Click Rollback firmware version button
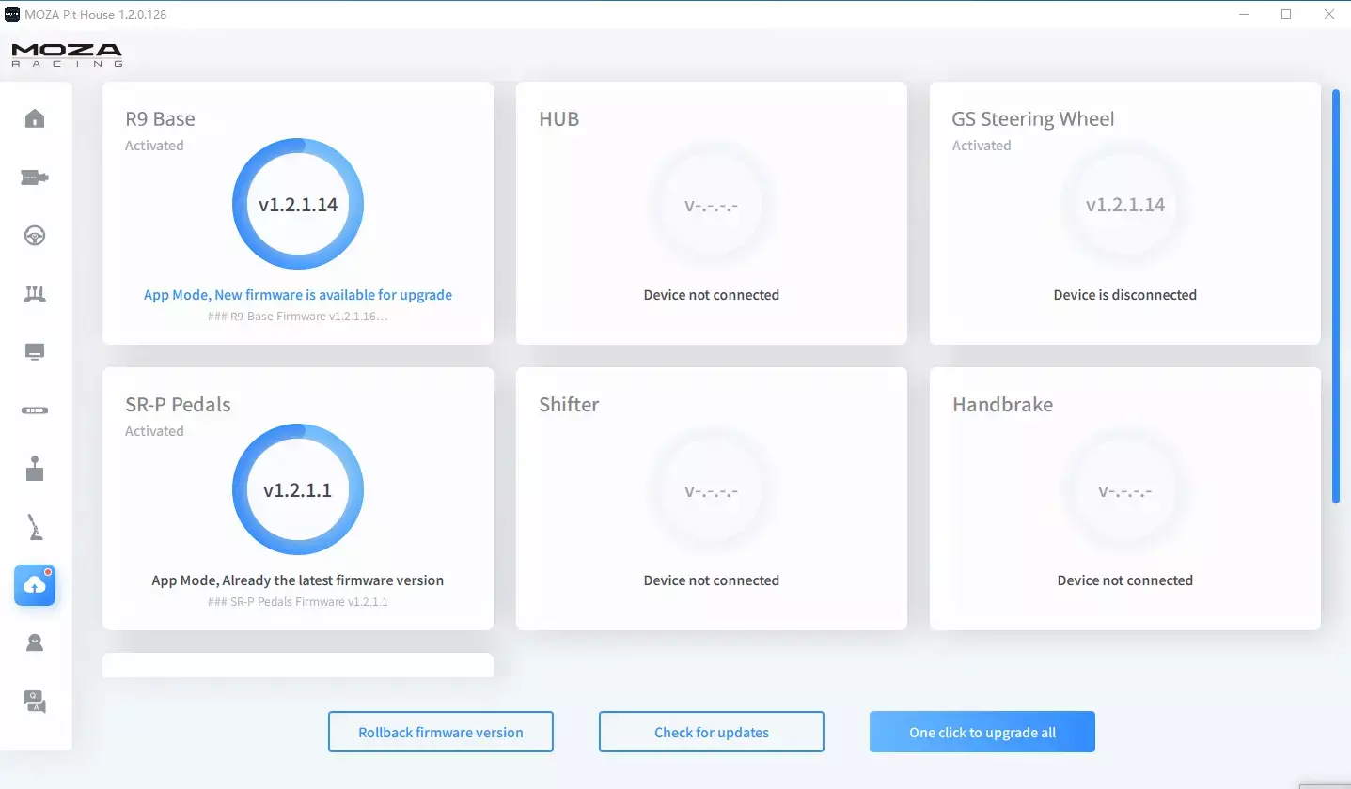This screenshot has height=789, width=1351. 440,732
